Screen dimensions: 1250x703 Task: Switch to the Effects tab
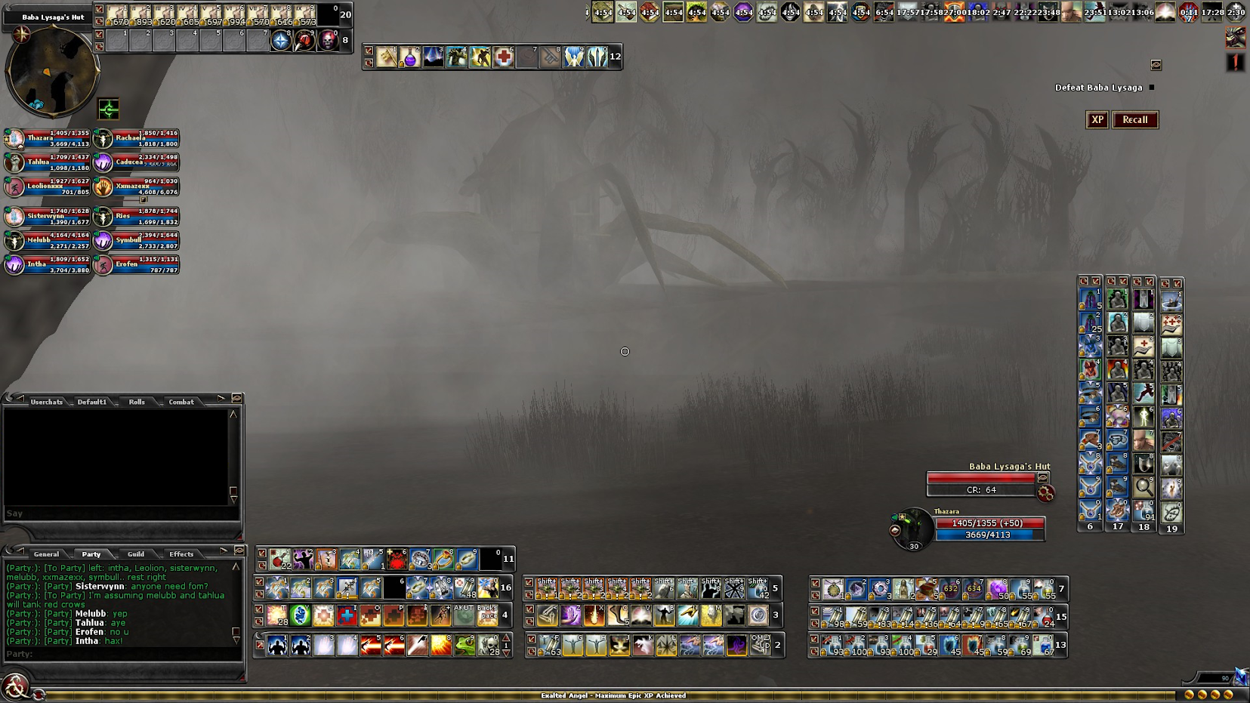(181, 554)
